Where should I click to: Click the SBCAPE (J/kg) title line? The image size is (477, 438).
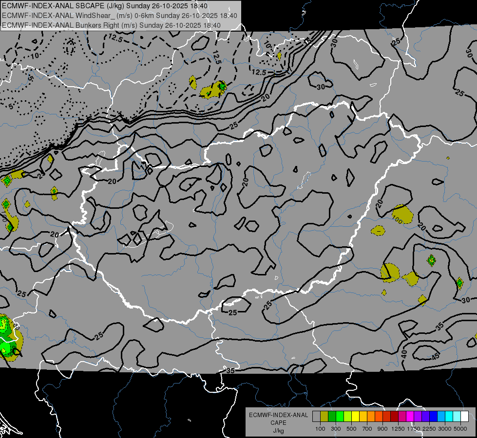(x=104, y=6)
